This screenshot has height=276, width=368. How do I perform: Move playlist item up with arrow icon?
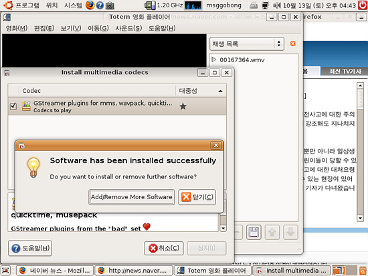point(272,232)
